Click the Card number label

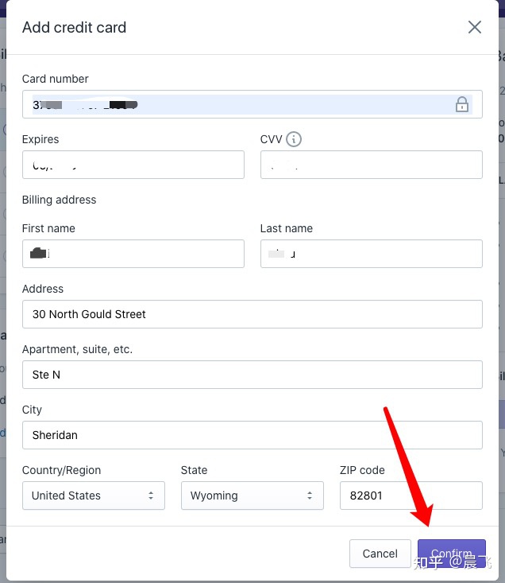56,79
